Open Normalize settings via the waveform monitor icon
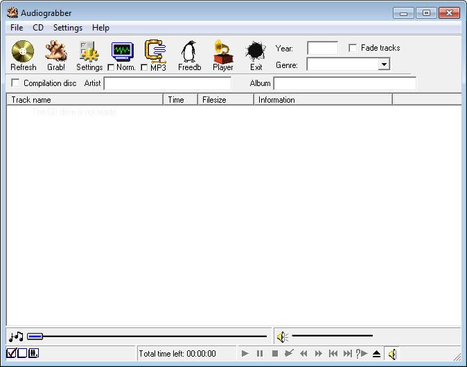Screen dimensions: 467x367 [123, 52]
